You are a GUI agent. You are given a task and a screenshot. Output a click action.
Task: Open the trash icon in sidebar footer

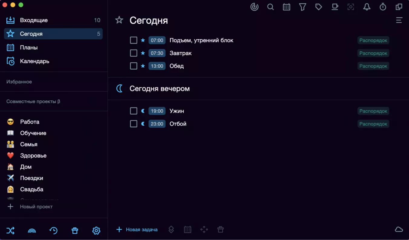75,231
